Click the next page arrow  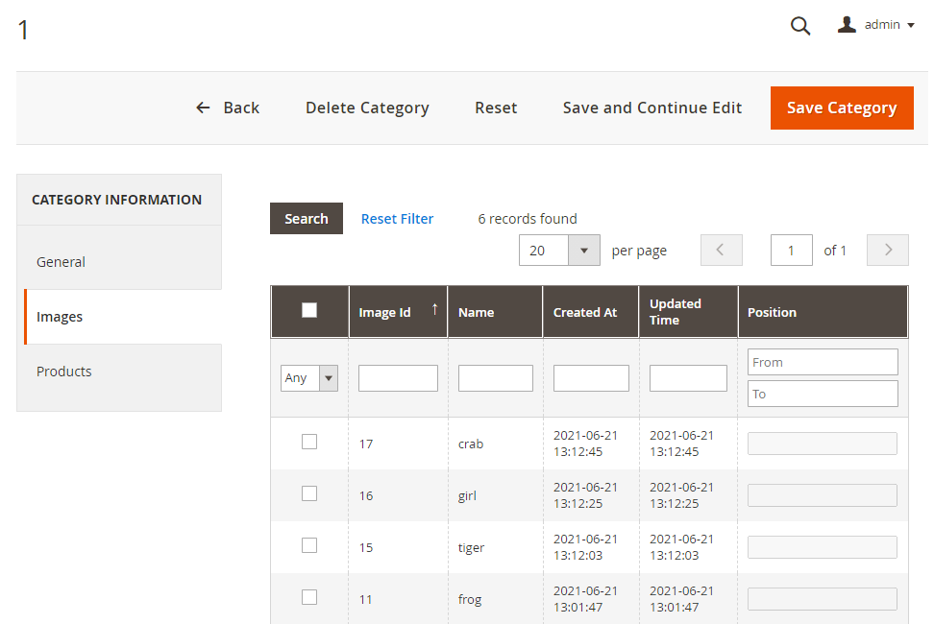point(888,251)
